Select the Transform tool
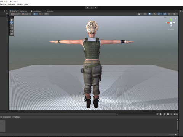The image size is (183, 137). (x=11, y=34)
